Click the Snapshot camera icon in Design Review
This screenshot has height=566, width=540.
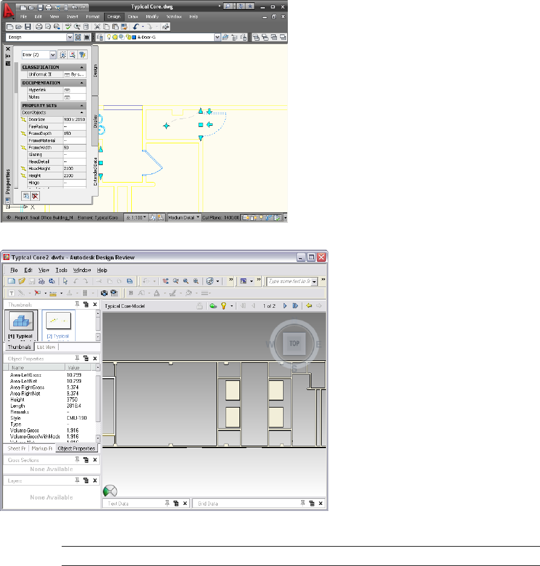point(105,293)
